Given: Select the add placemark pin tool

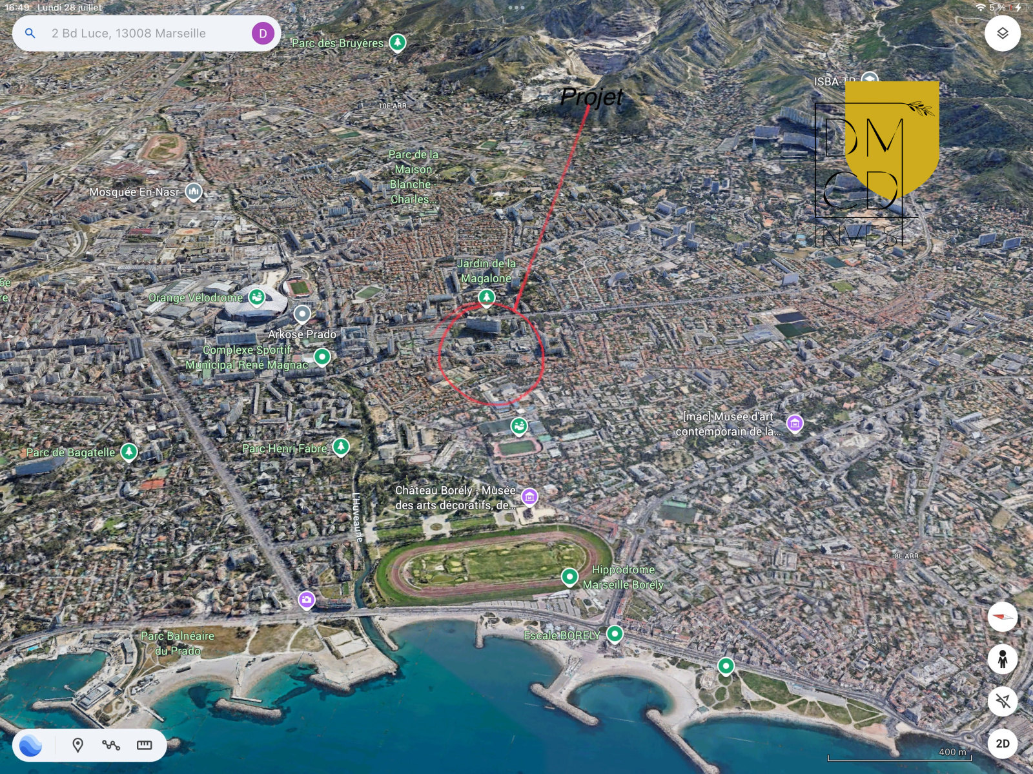Looking at the screenshot, I should coord(78,745).
